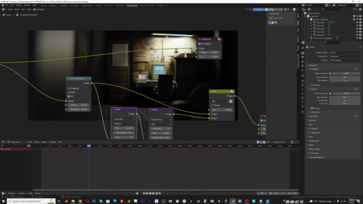Click the Mix node alpha toggle icon

231,101
